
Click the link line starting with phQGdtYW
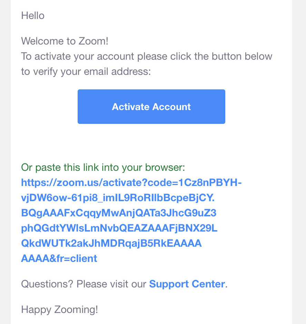(x=119, y=228)
